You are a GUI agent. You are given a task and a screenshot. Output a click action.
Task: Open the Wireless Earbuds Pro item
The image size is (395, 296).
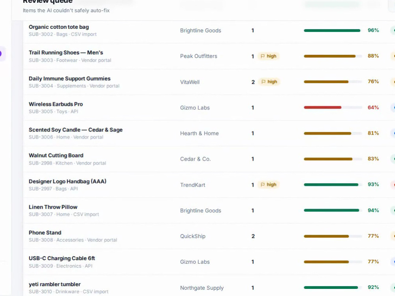56,104
